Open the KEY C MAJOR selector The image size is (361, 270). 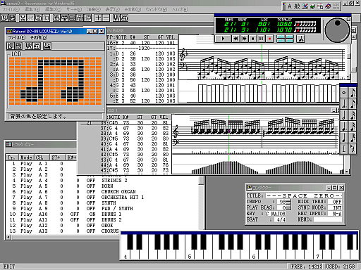(275, 214)
